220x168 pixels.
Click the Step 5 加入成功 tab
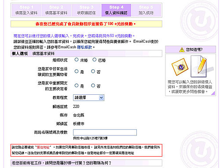(x=146, y=10)
